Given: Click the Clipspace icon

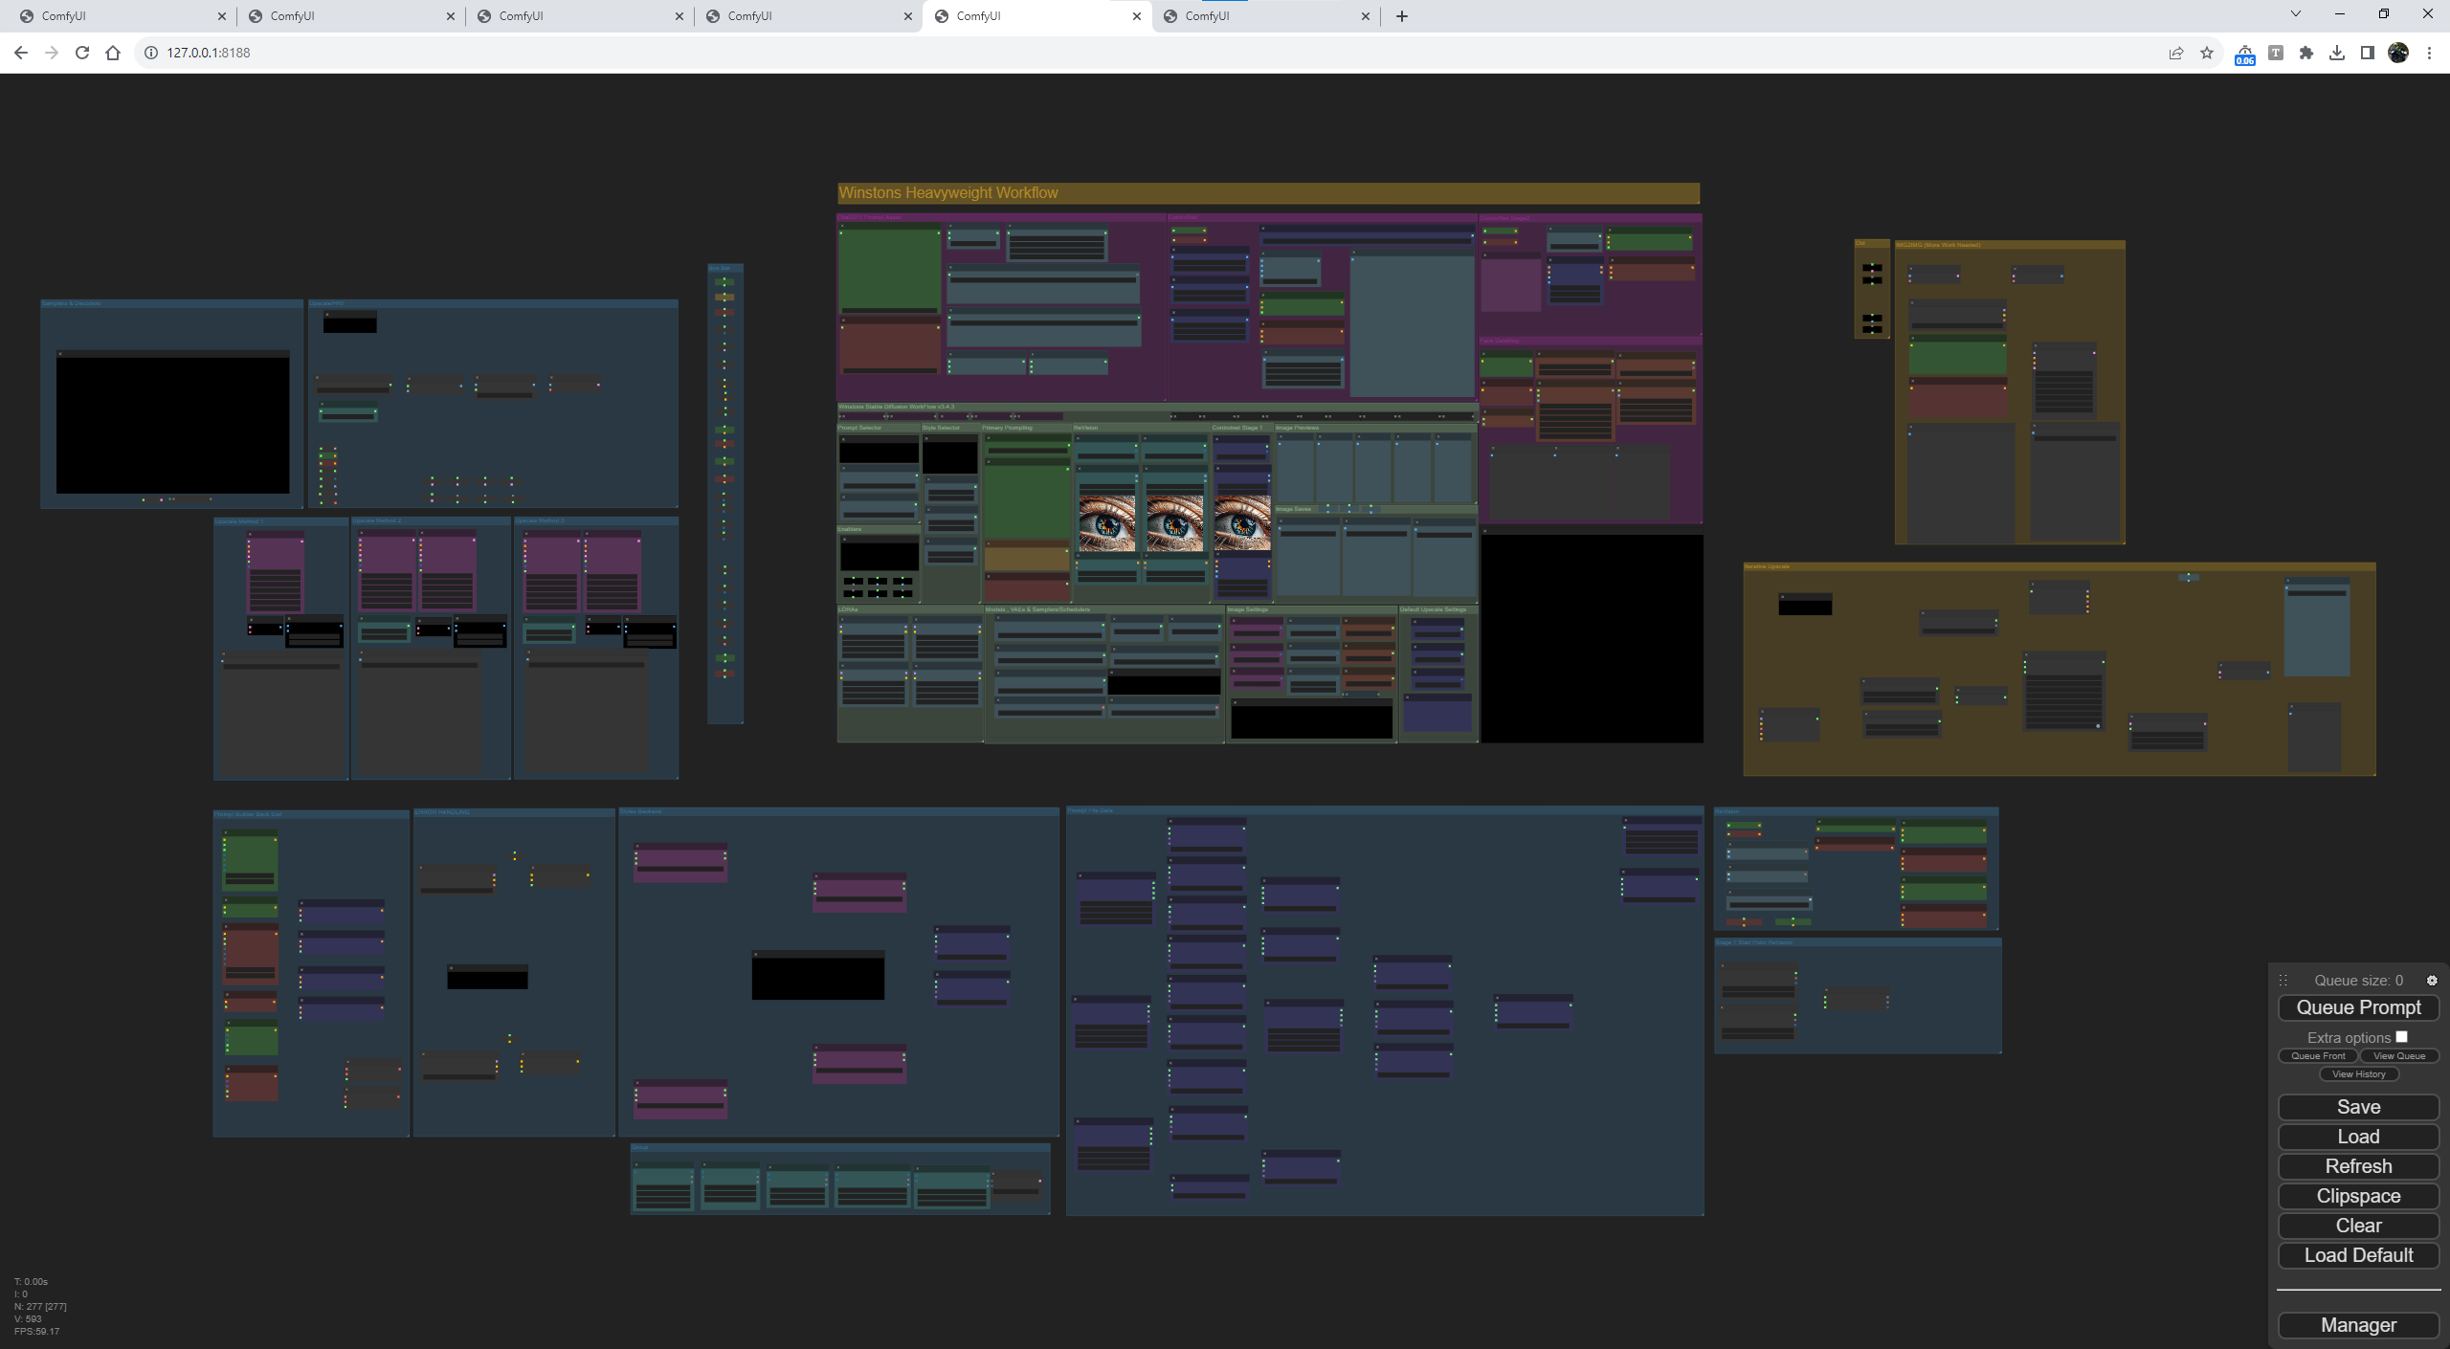Looking at the screenshot, I should 2357,1195.
